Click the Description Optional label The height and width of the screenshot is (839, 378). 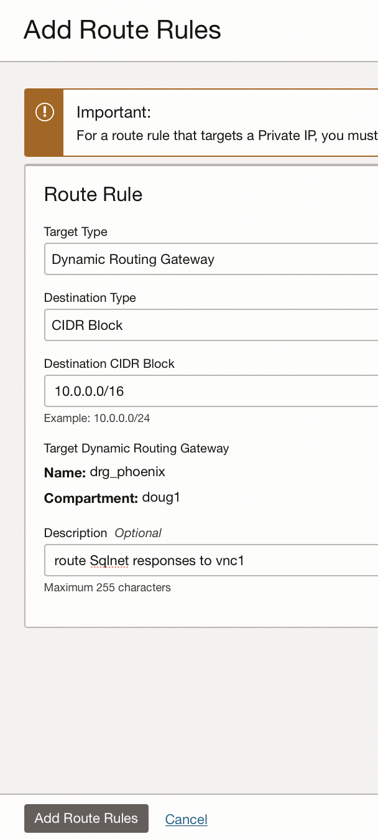(x=103, y=533)
